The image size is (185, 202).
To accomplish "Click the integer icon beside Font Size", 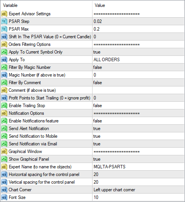I will coord(4,197).
